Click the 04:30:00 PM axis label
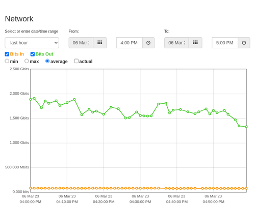Screen dimensions: 255x205 [x=140, y=202]
